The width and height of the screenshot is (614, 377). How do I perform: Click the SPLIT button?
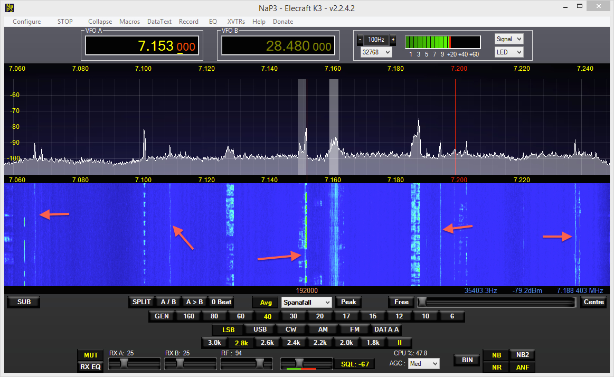point(141,302)
